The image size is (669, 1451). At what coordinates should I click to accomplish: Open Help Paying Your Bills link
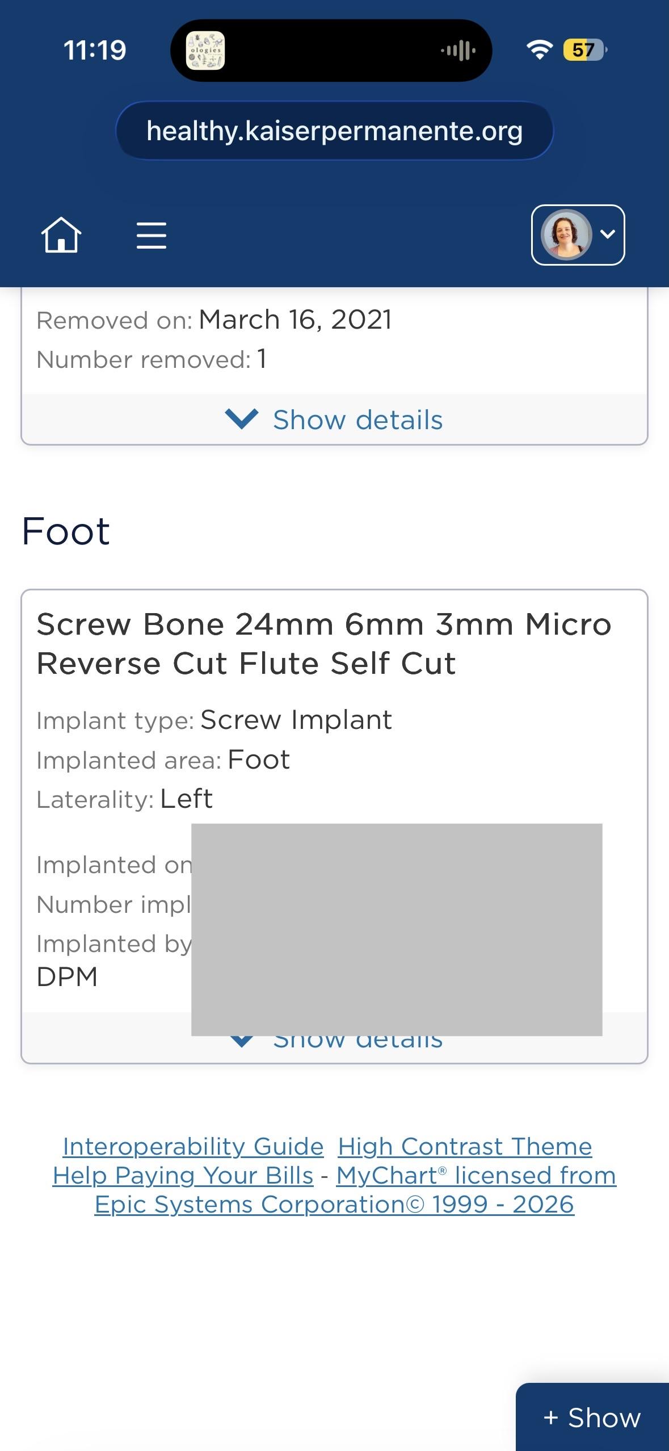[x=183, y=1175]
